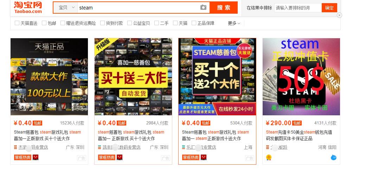
Task: Visit the store link ending 码专营店 in first card
Action: [33, 147]
